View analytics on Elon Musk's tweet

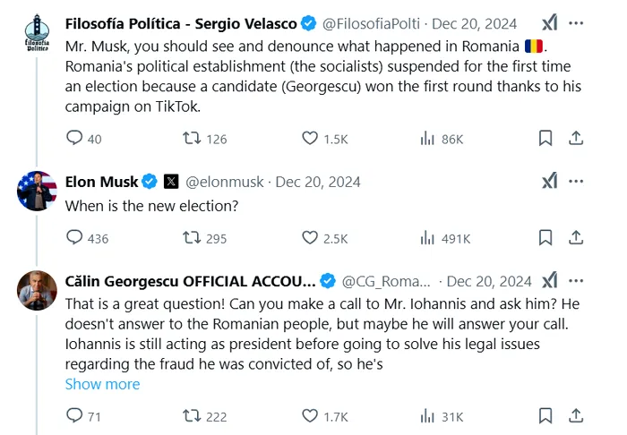(428, 237)
